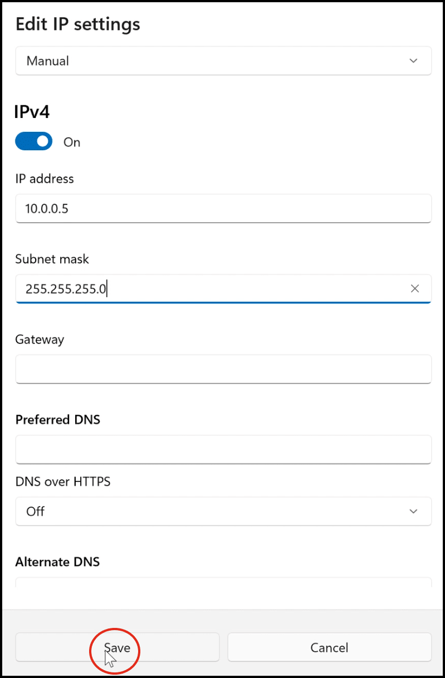Expand the DNS over HTTPS dropdown
Viewport: 445px width, 678px height.
point(223,511)
